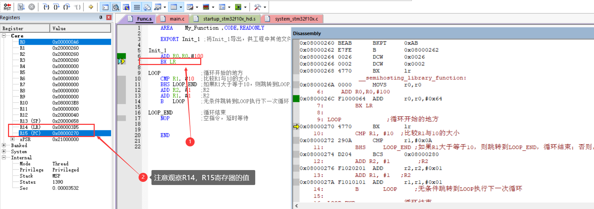Click Show Next Statement yellow arrow
This screenshot has height=209, width=594.
[x=91, y=7]
